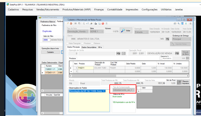
Task: Open the Produtos/Materiais (MRP) menu
Action: tap(77, 10)
